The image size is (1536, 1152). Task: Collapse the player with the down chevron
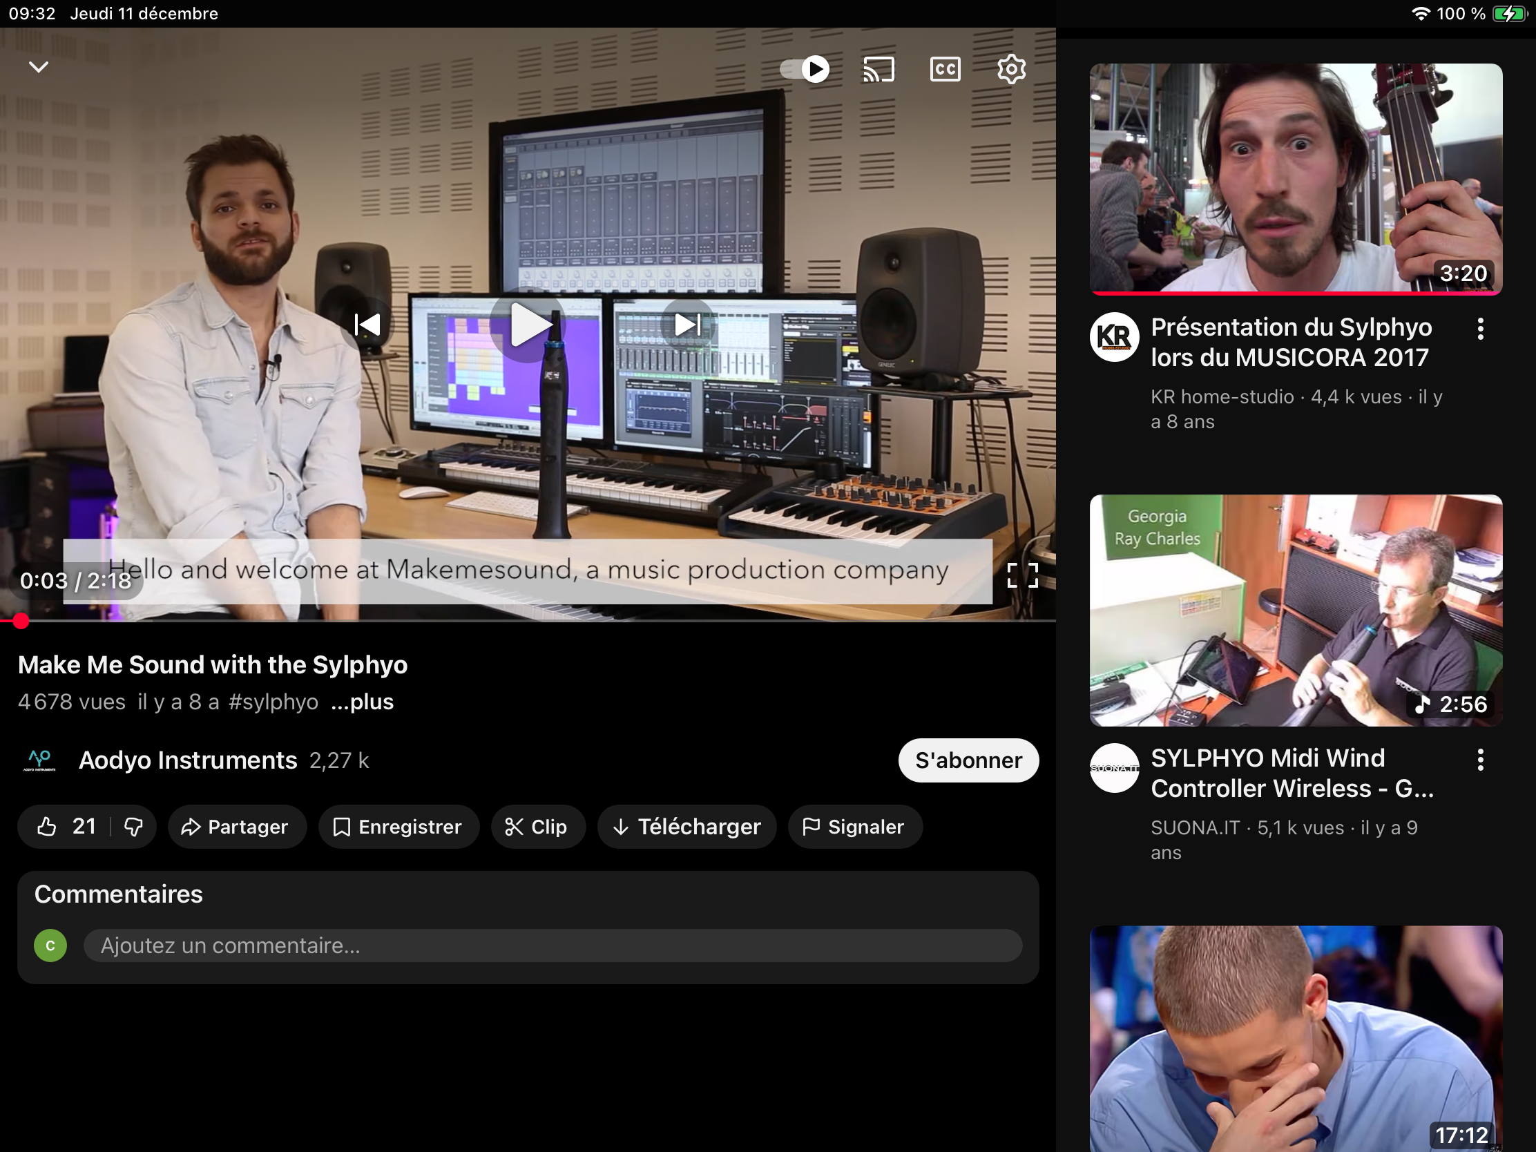[38, 67]
